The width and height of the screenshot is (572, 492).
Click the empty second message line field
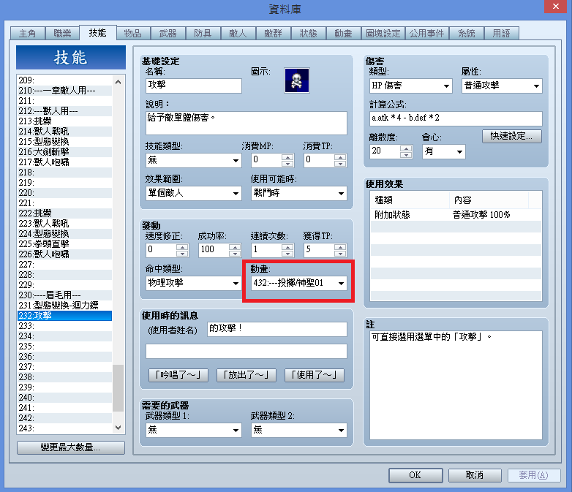pyautogui.click(x=247, y=351)
